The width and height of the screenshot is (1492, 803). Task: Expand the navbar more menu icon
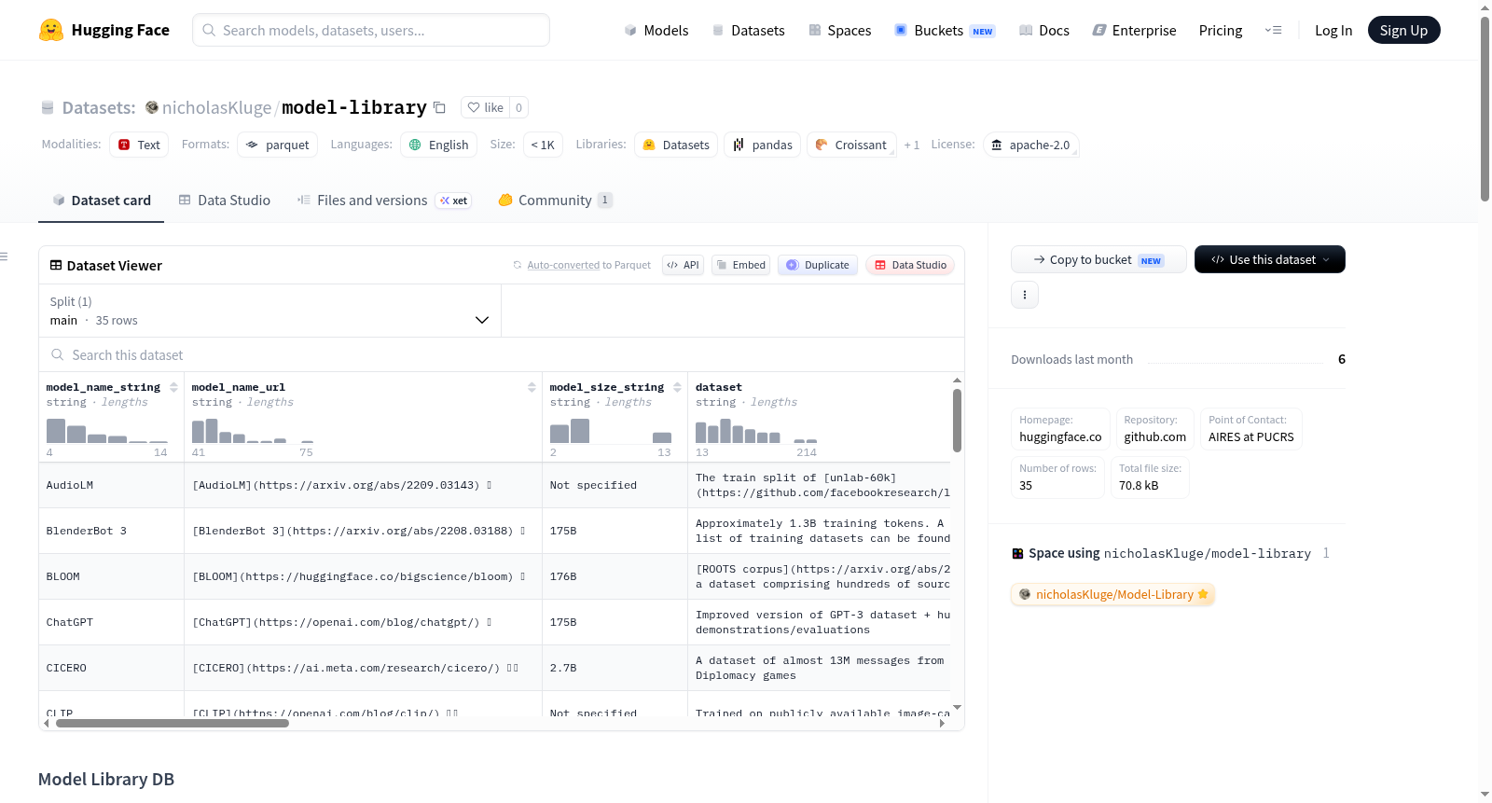(x=1273, y=30)
